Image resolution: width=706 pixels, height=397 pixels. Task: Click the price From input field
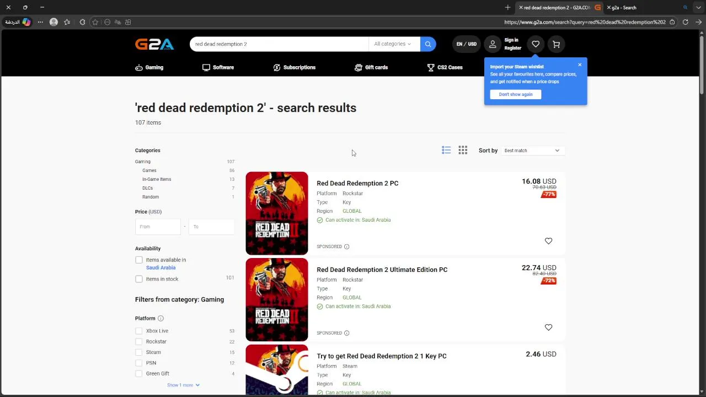158,227
